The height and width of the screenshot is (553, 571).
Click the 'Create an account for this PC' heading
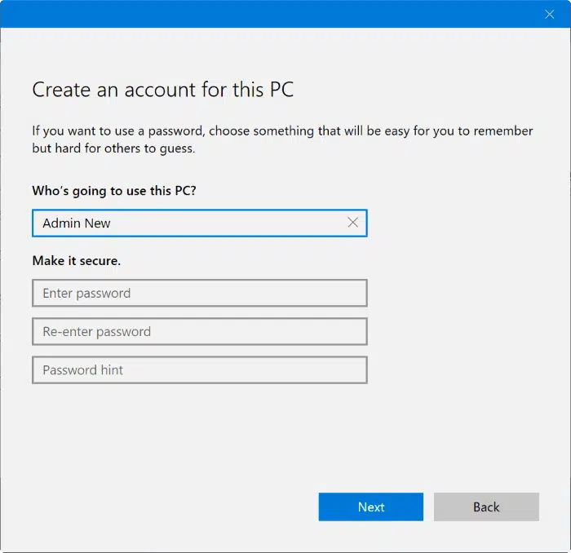tap(162, 90)
